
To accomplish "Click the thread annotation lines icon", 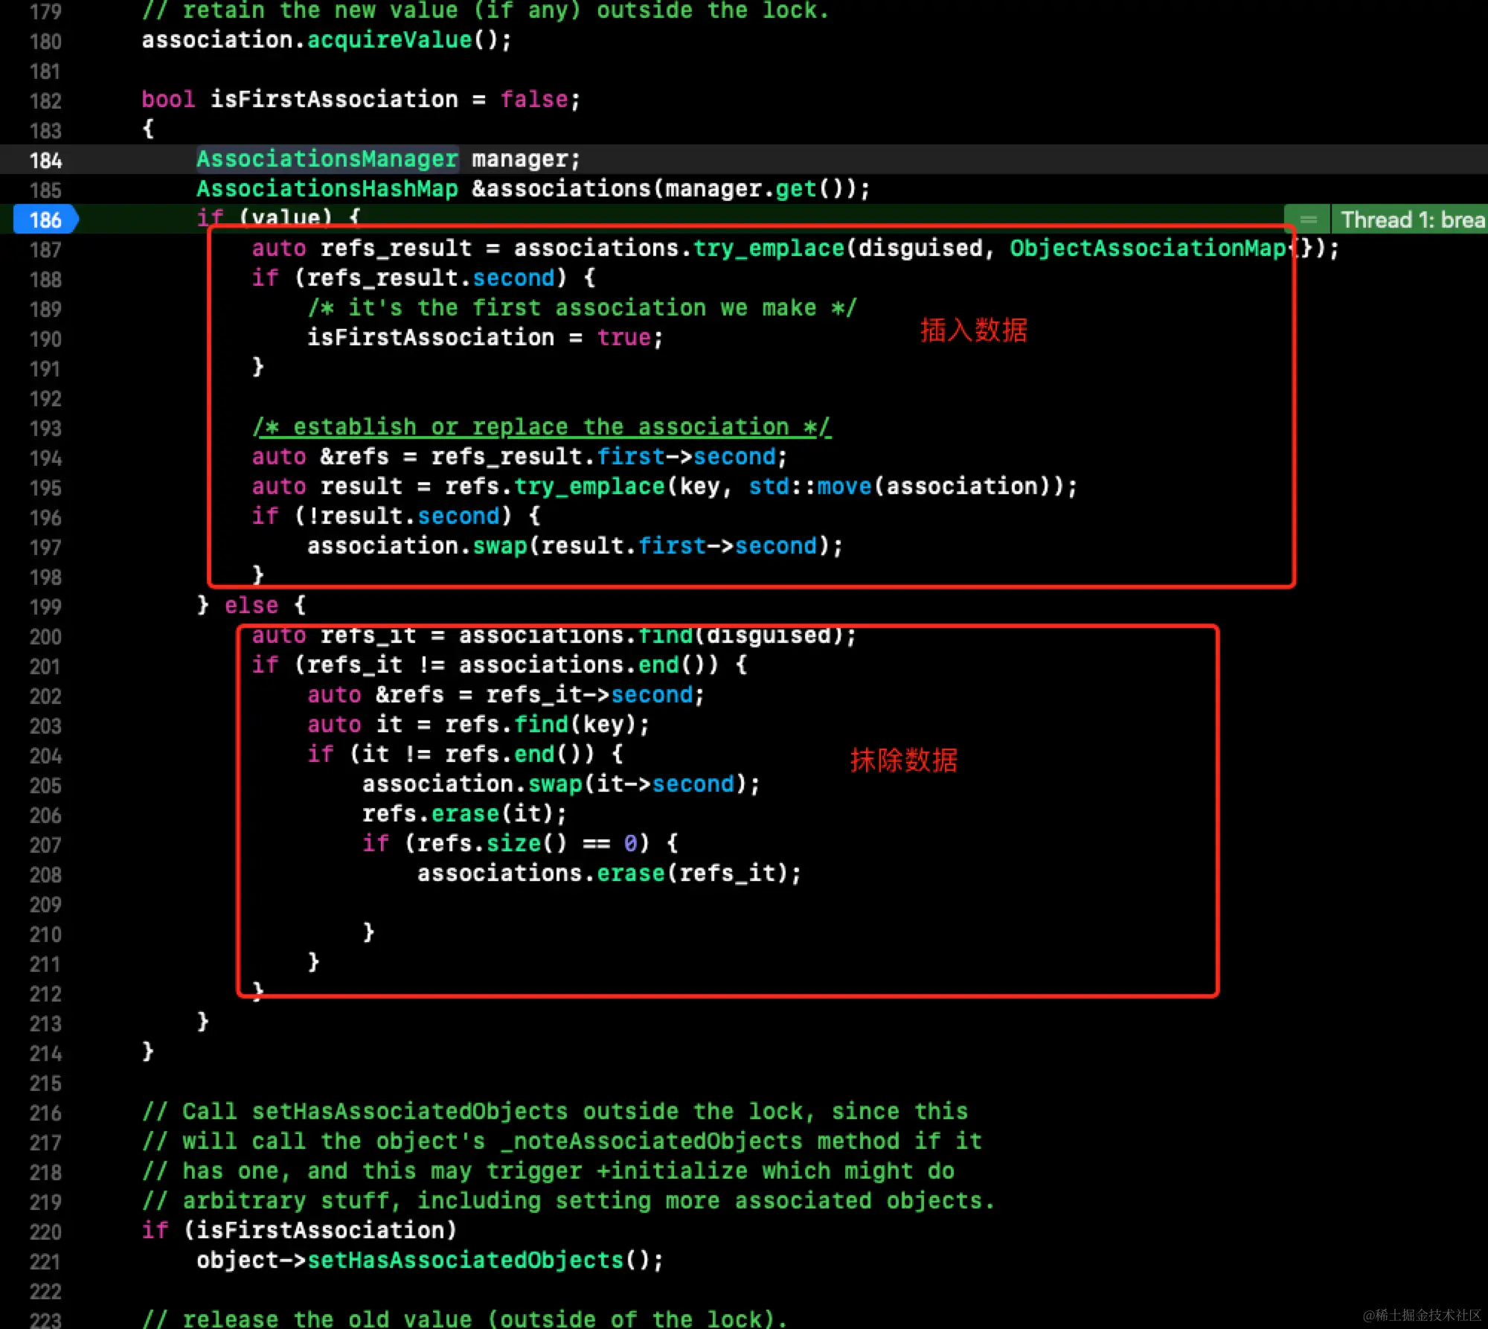I will click(x=1308, y=220).
